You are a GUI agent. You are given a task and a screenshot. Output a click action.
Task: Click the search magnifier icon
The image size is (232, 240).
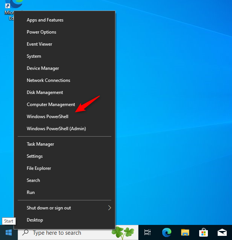(25, 232)
